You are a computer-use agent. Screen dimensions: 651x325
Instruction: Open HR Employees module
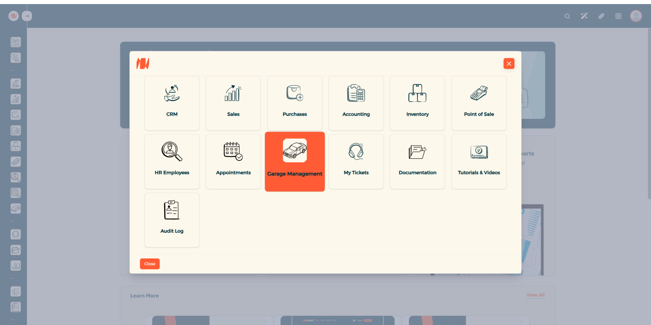click(x=172, y=161)
